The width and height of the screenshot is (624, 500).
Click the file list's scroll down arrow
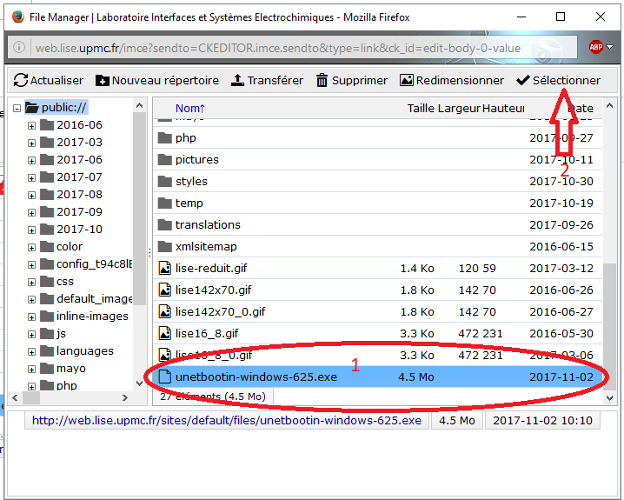pos(609,397)
